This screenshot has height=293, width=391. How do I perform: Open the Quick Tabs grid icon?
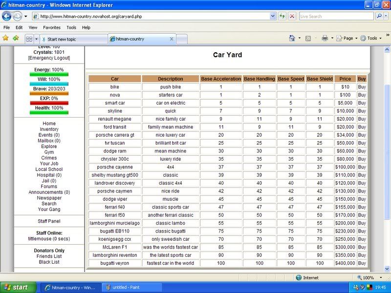point(29,39)
